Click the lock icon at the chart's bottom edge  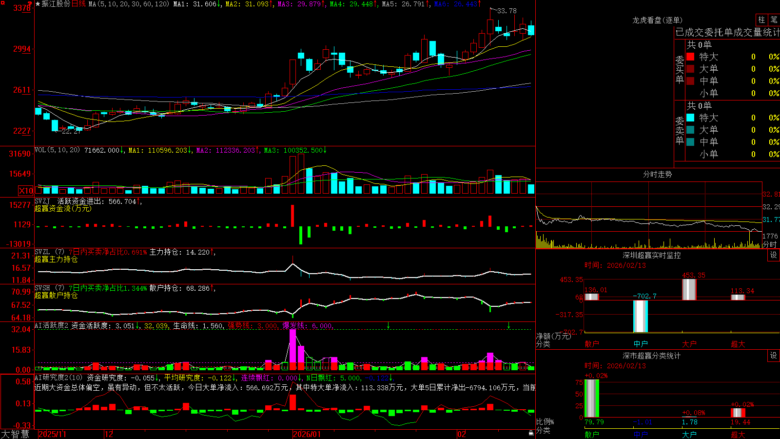tap(531, 433)
